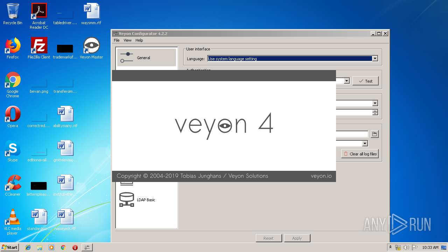Screen dimensions: 448x252
Task: Open FileZilla Client shortcut
Action: (x=39, y=48)
